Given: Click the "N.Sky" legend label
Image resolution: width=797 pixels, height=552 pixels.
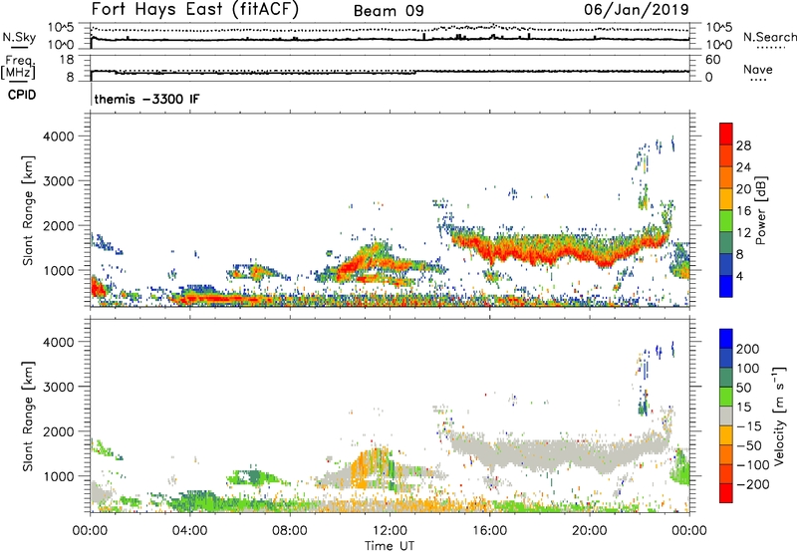Looking at the screenshot, I should [19, 37].
